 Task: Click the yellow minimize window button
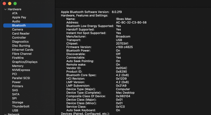10,3
